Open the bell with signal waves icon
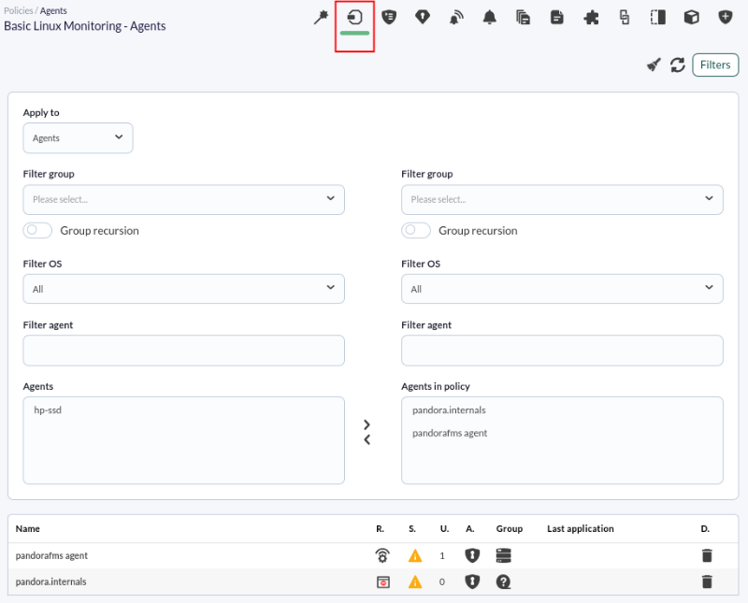 (x=456, y=18)
